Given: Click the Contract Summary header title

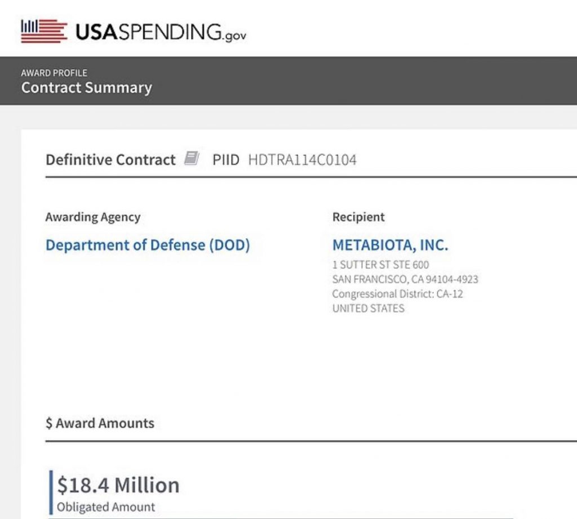Looking at the screenshot, I should [x=86, y=87].
